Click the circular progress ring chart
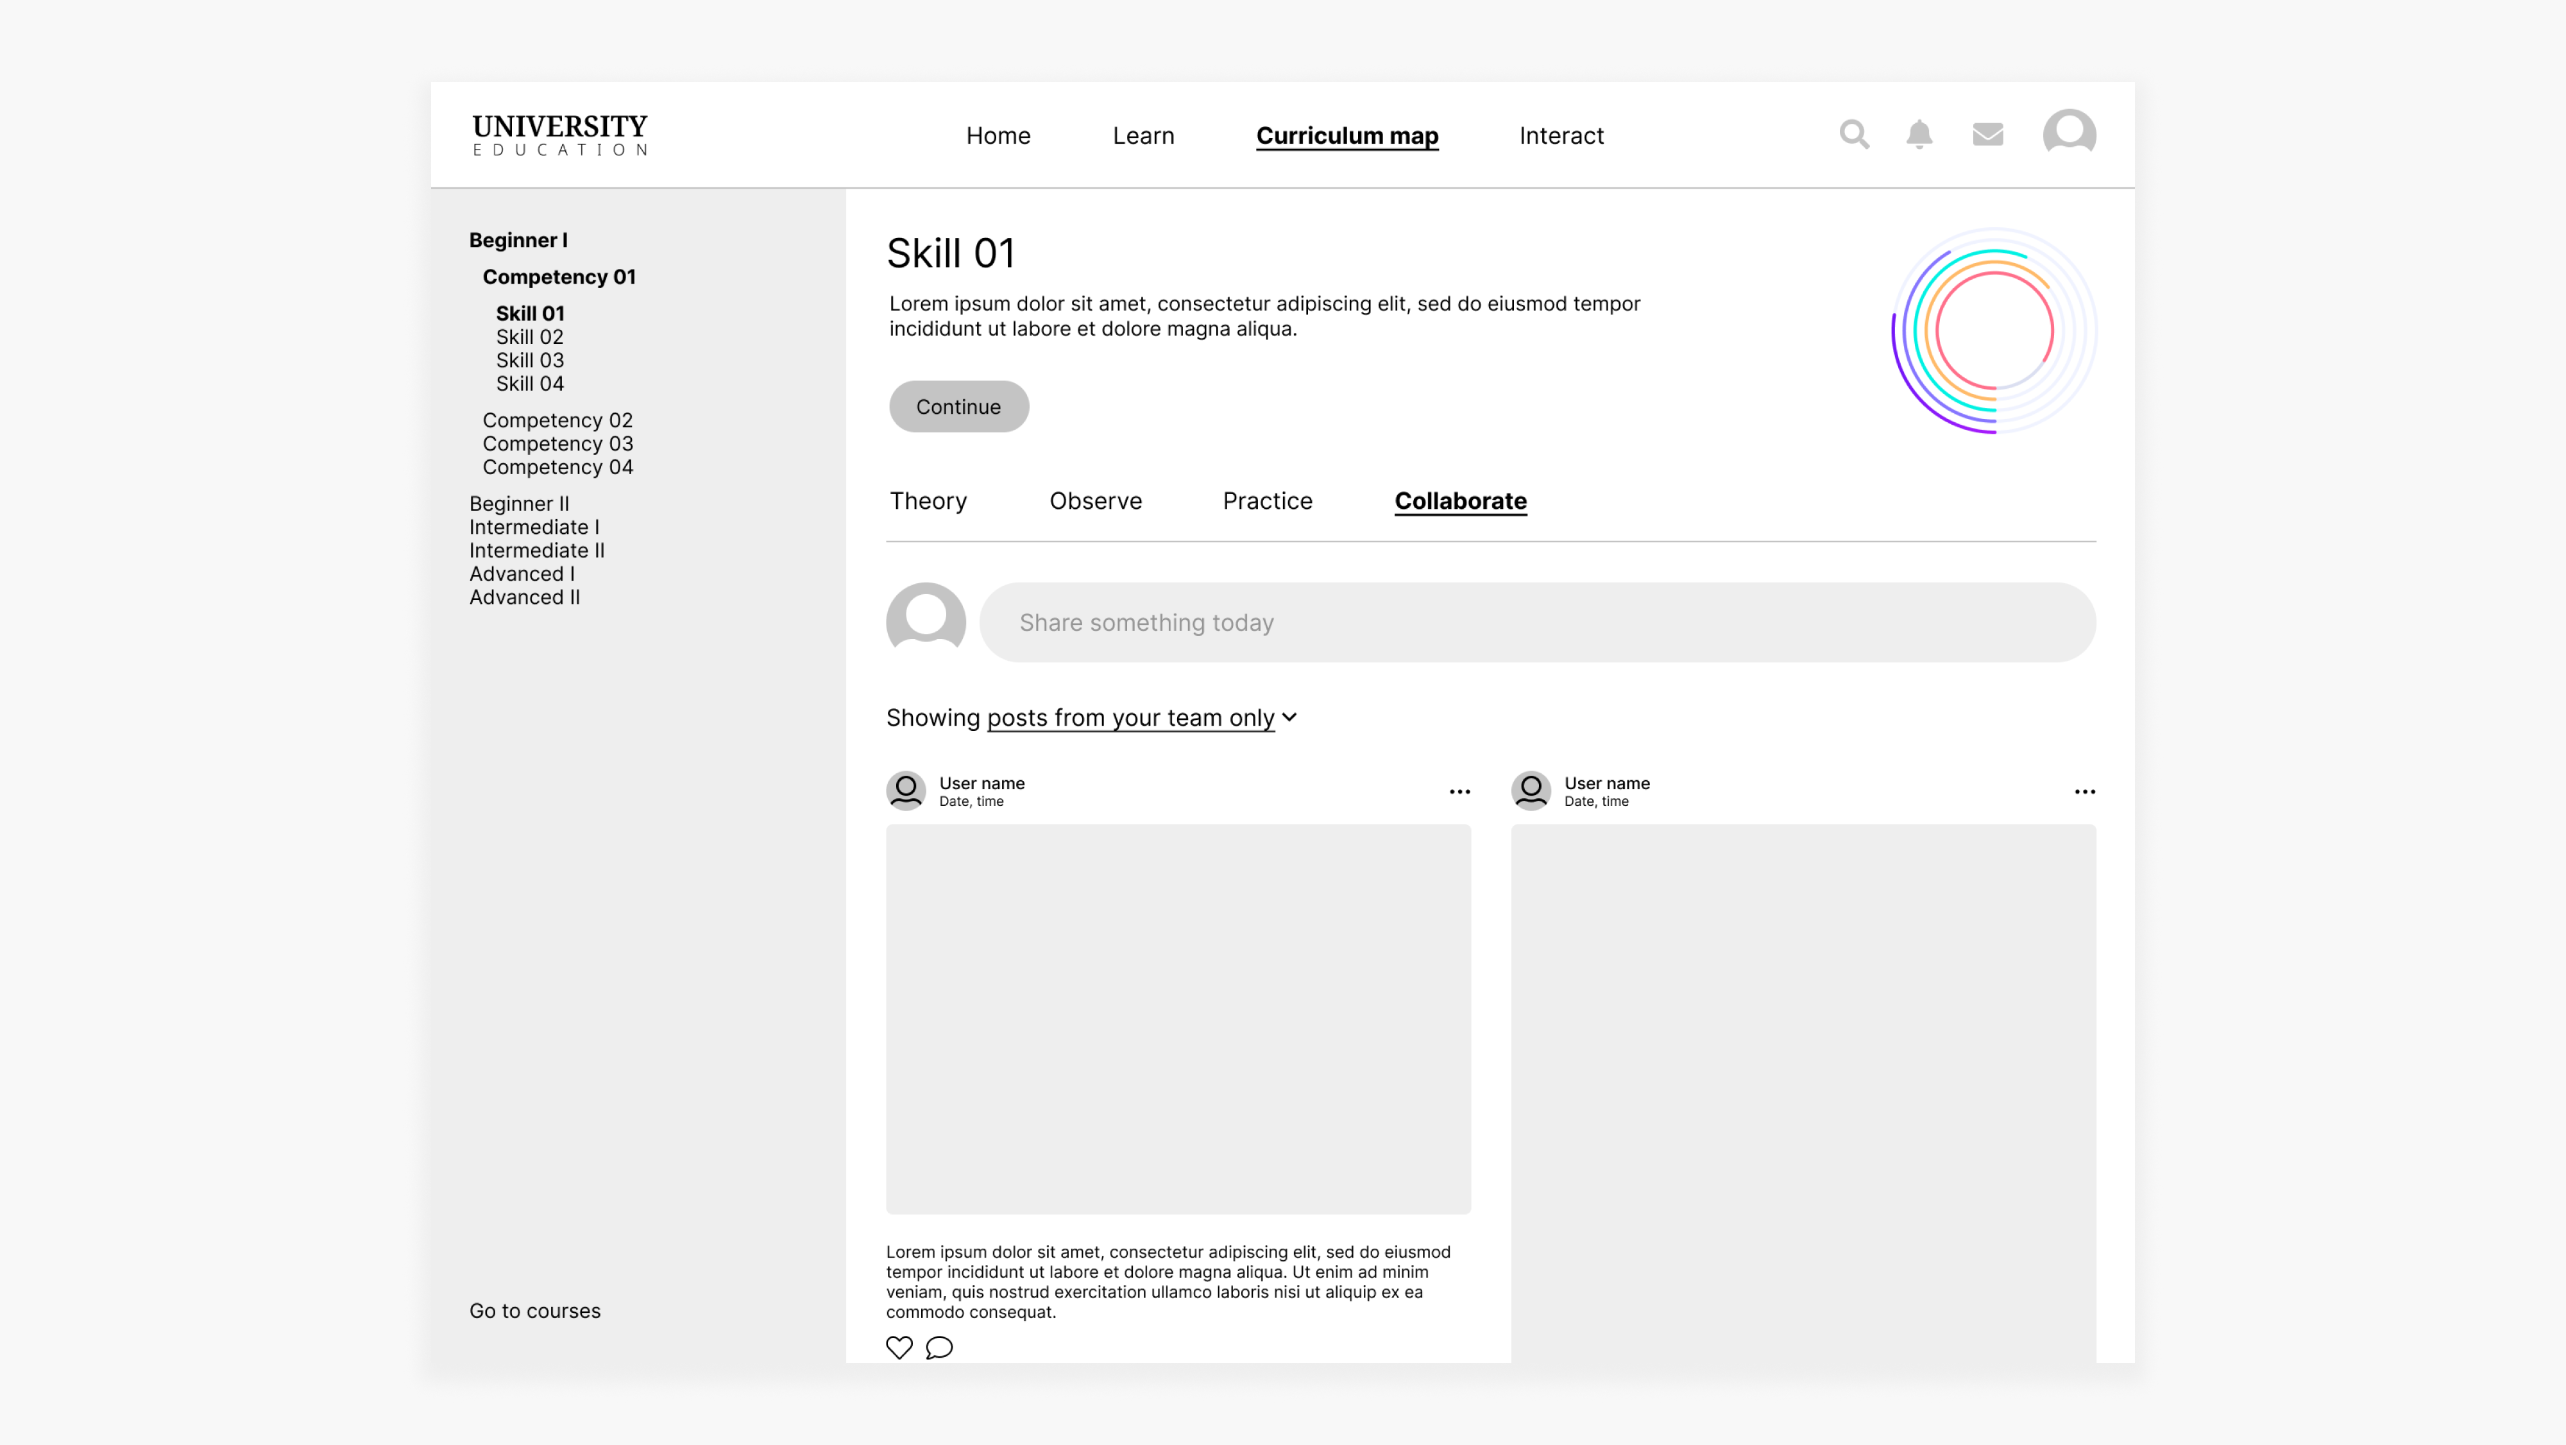 [x=1993, y=331]
